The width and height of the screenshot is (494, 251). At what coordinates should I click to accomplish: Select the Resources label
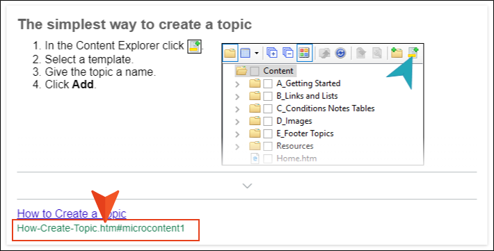coord(295,146)
